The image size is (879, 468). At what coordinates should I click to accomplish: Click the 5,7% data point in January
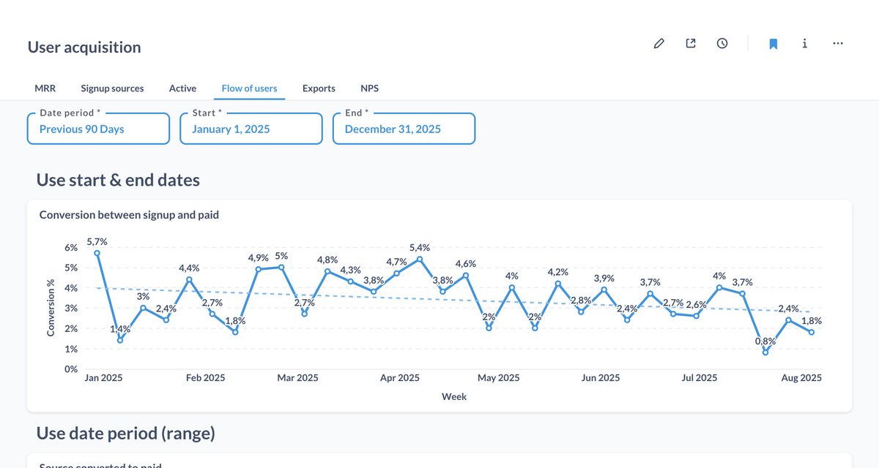click(x=97, y=253)
